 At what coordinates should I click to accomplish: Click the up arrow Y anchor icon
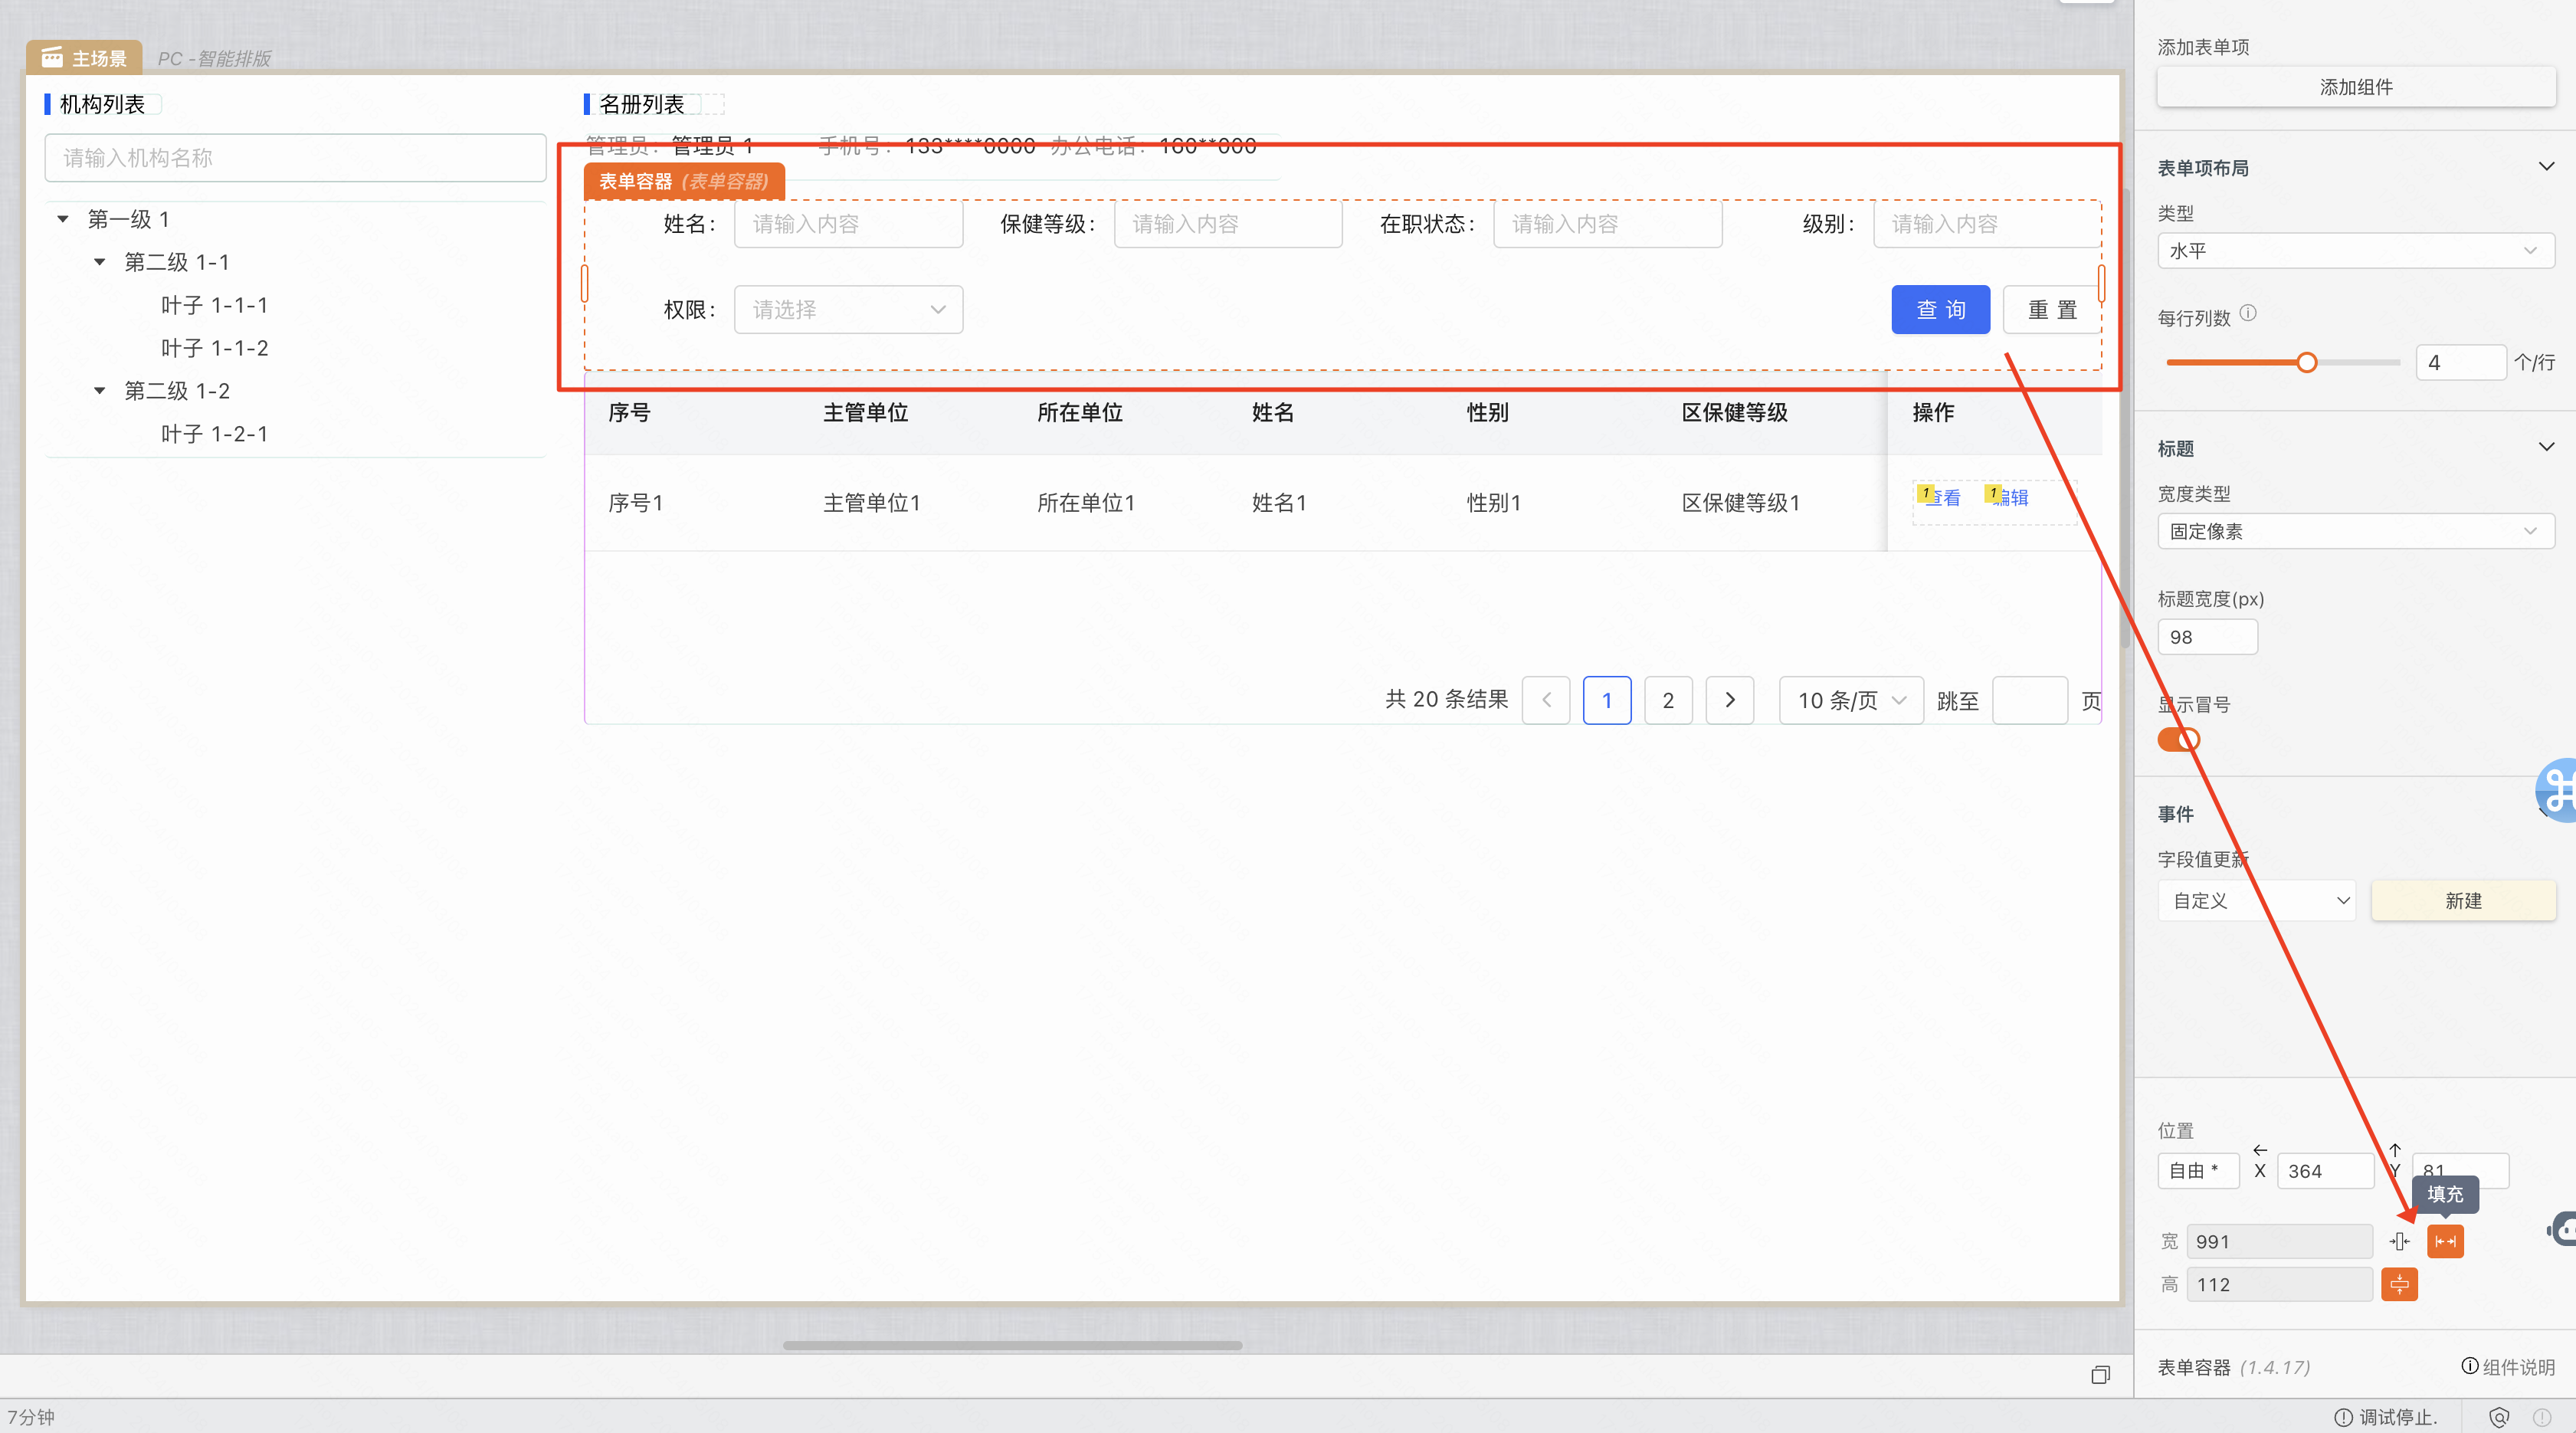(x=2395, y=1150)
